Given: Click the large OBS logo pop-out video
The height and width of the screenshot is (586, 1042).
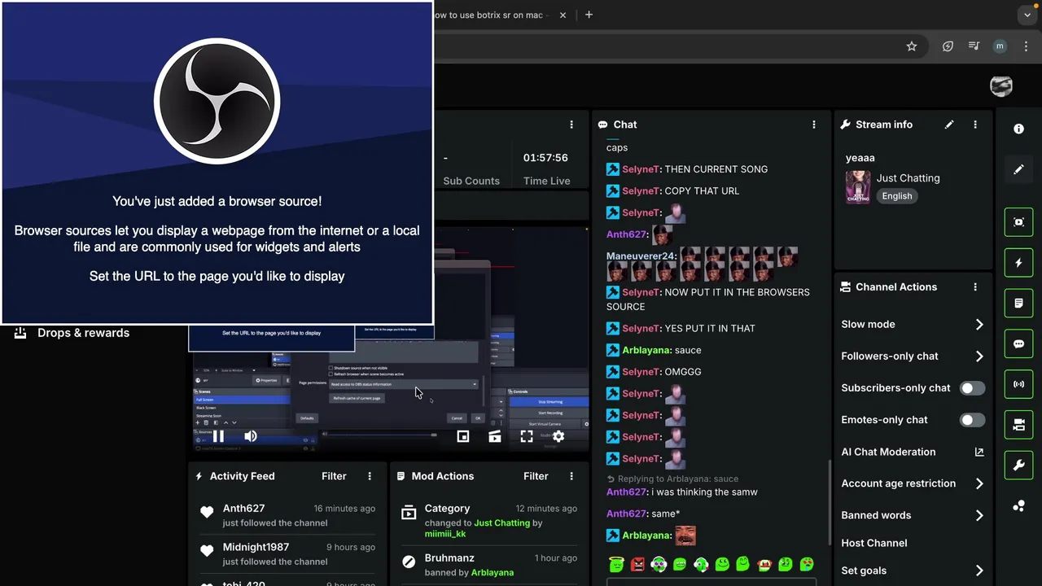Looking at the screenshot, I should [217, 162].
